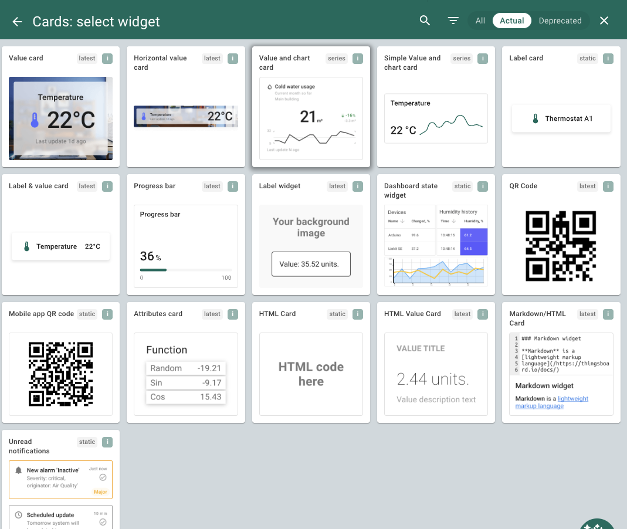This screenshot has height=529, width=627.
Task: Select the New alarm 'Inactive' notification preview
Action: coord(61,480)
